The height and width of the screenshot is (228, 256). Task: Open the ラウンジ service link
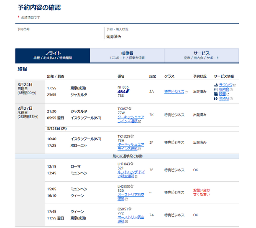click(x=225, y=85)
